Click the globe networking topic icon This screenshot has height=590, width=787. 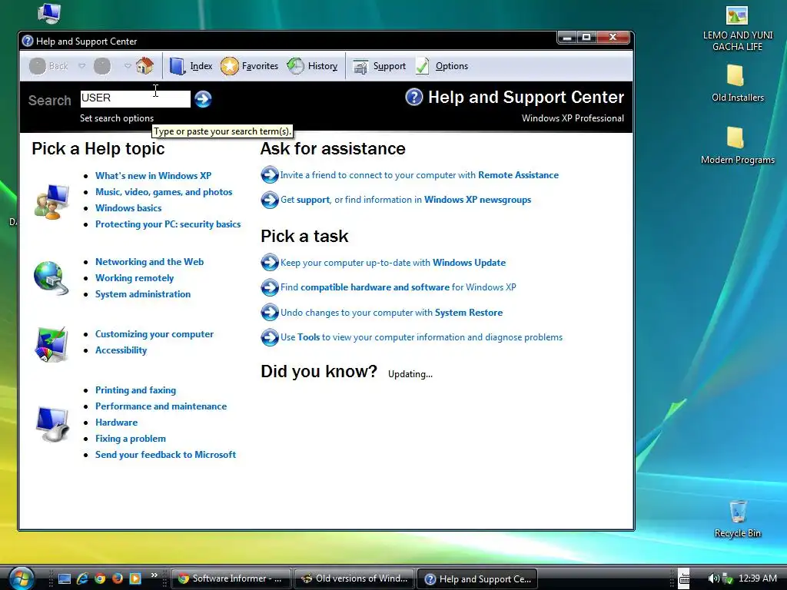pos(51,278)
